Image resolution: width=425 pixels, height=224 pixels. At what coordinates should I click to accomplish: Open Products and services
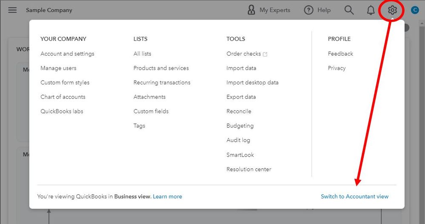click(x=161, y=68)
